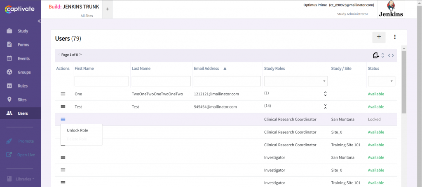422x187 pixels.
Task: Click the First Name filter input field
Action: [x=101, y=81]
